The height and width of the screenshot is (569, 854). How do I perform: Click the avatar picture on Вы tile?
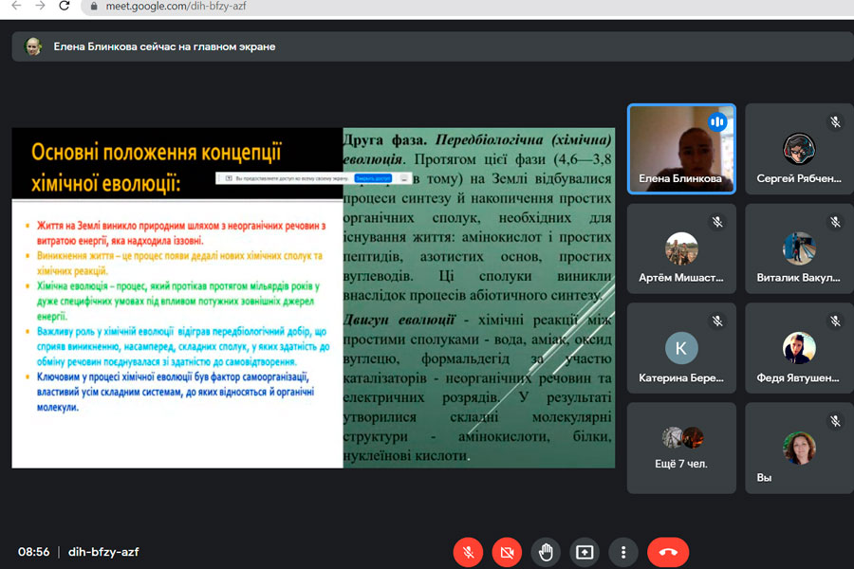799,448
